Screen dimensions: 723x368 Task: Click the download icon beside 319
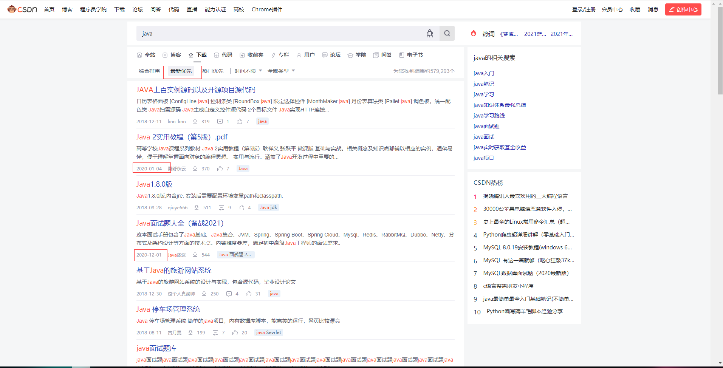pyautogui.click(x=195, y=121)
